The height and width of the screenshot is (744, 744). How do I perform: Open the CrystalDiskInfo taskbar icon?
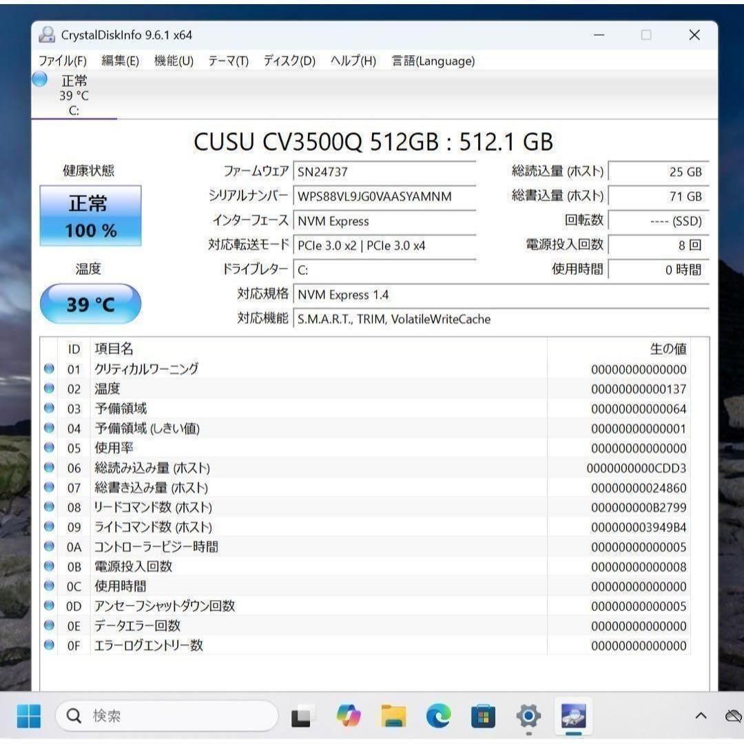click(x=574, y=717)
